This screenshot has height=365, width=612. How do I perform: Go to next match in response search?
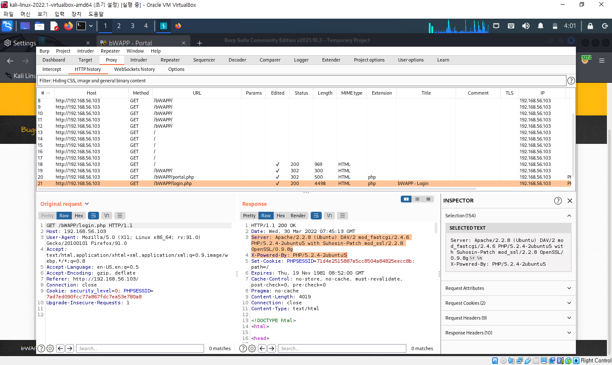point(272,348)
